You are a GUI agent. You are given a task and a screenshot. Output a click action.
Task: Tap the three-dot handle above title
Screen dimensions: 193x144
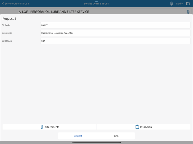(96, 2)
